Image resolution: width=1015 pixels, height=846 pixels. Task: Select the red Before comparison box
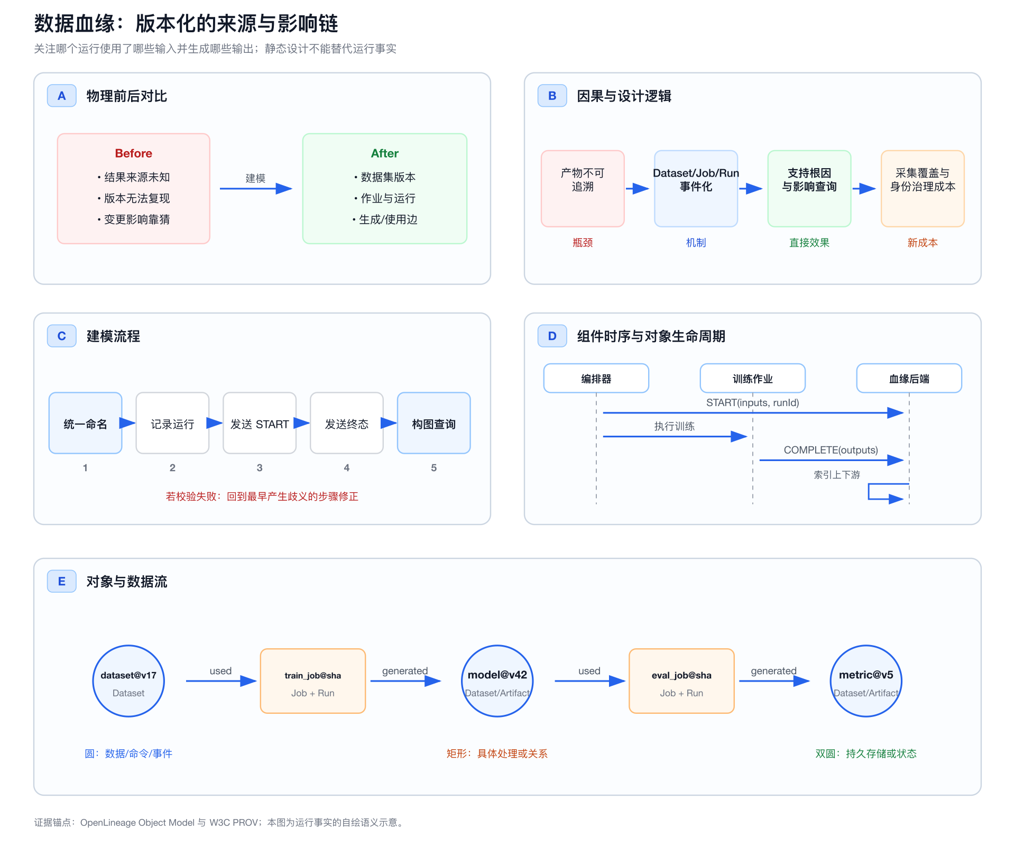click(134, 189)
